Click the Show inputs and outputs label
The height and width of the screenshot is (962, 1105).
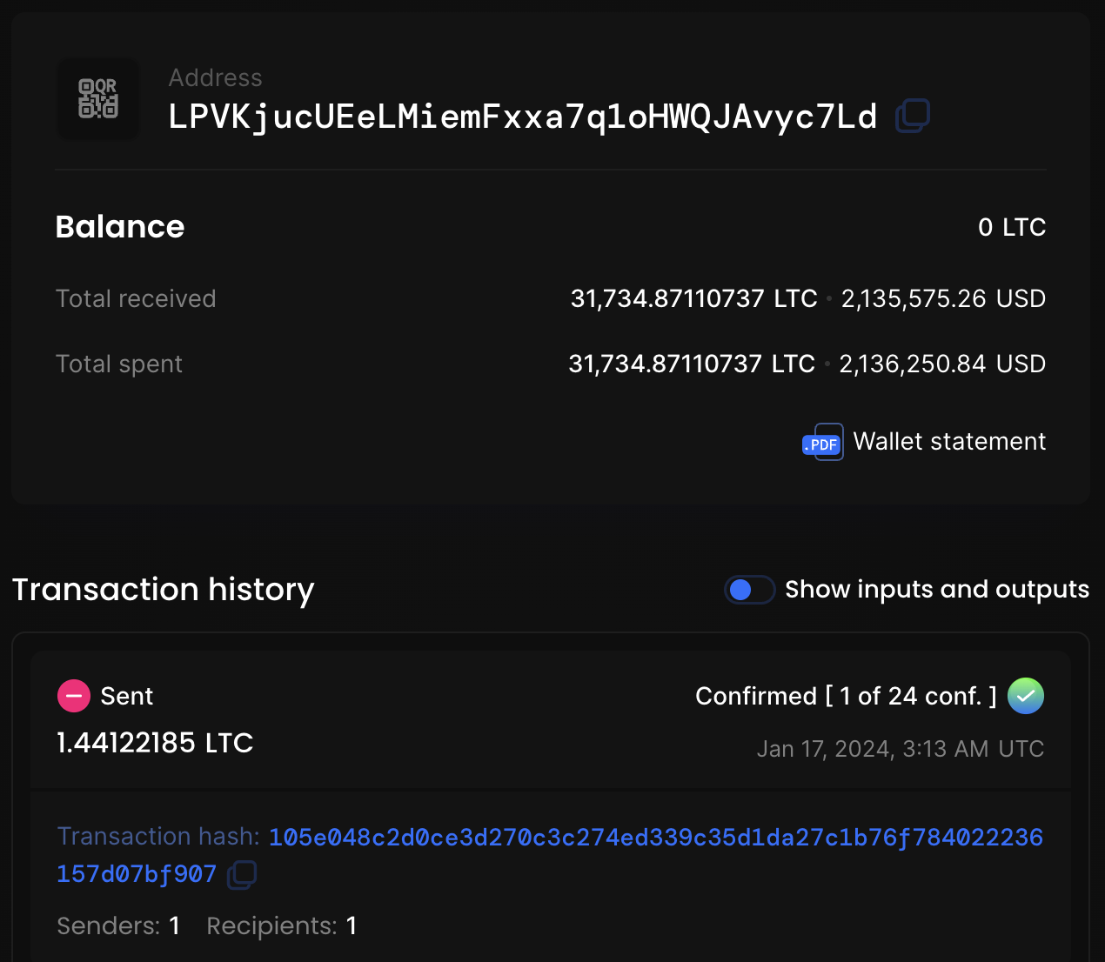pos(937,590)
